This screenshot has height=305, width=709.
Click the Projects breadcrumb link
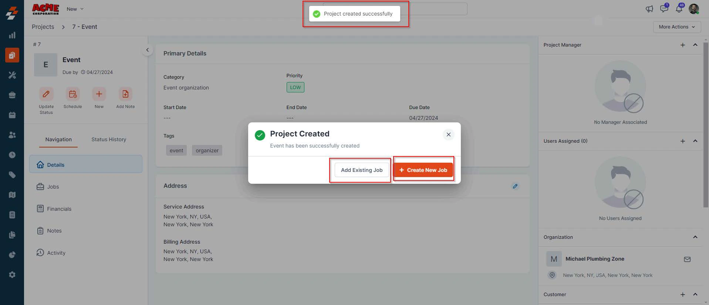tap(43, 27)
